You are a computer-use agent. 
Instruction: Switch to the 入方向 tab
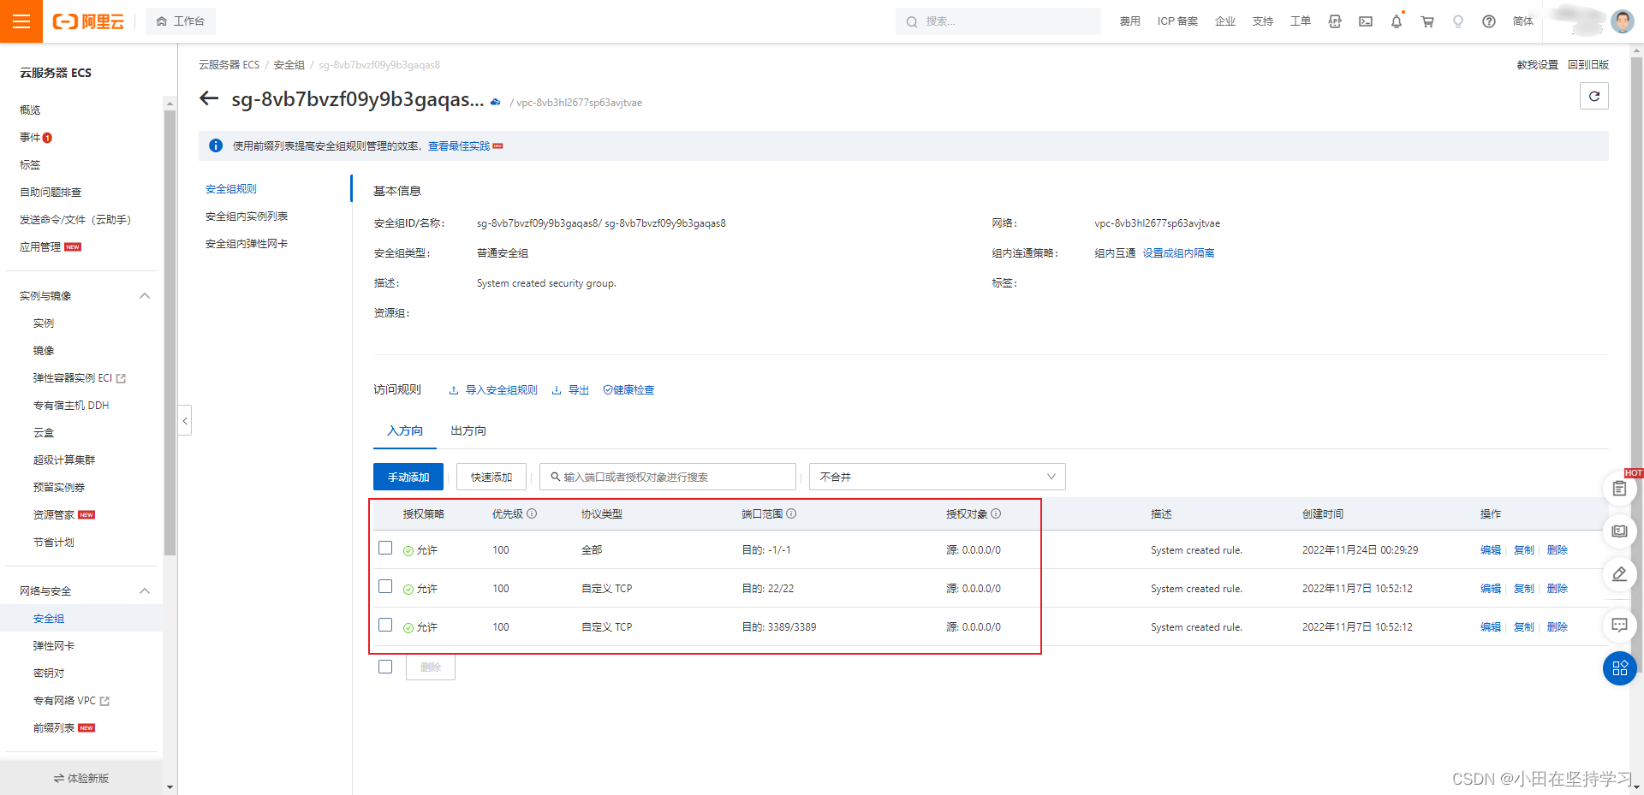pos(405,430)
